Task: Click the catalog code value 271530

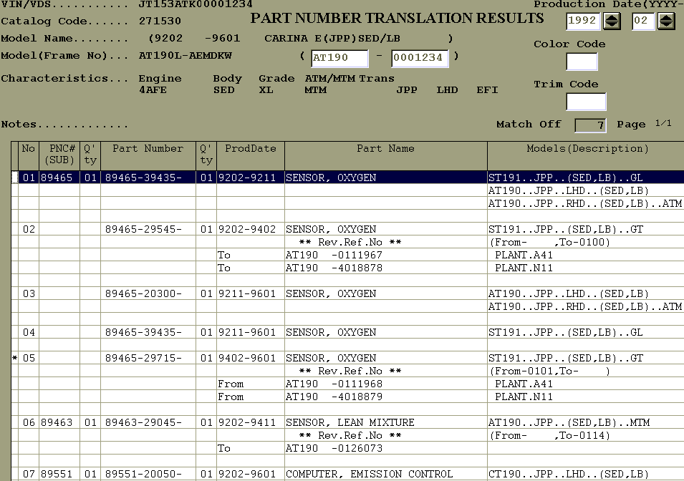Action: click(x=160, y=21)
